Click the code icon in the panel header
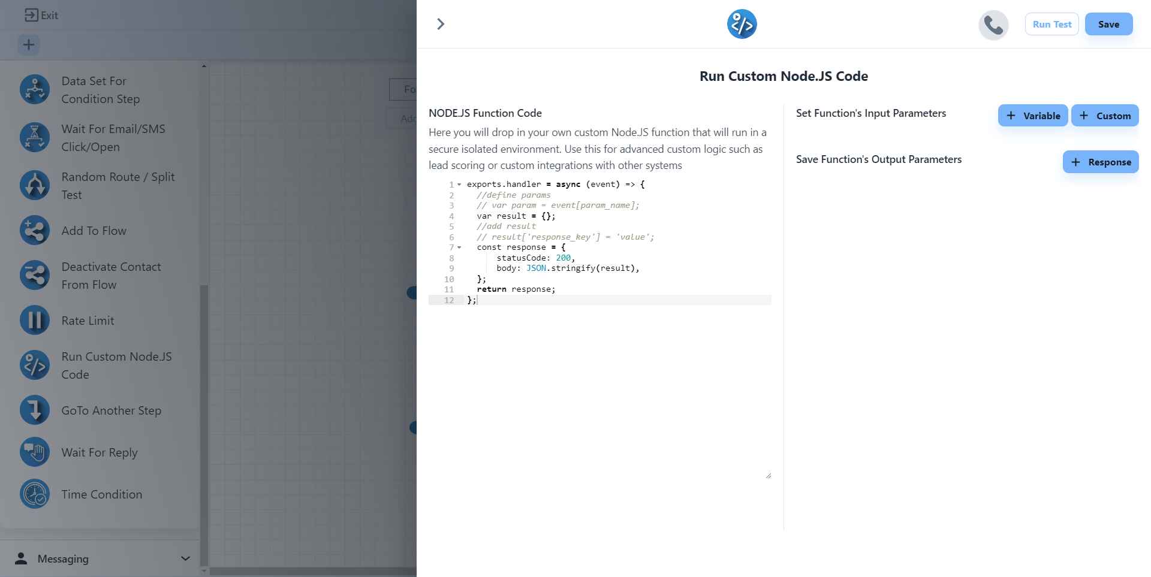Screen dimensions: 1151x577 (742, 24)
